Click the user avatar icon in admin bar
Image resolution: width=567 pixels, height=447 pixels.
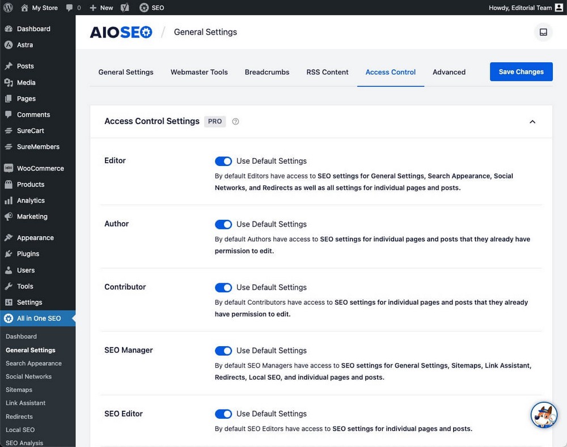click(559, 7)
